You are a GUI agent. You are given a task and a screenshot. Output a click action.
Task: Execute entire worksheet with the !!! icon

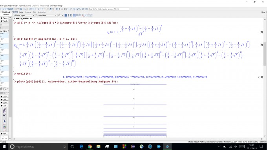[x=57, y=9]
